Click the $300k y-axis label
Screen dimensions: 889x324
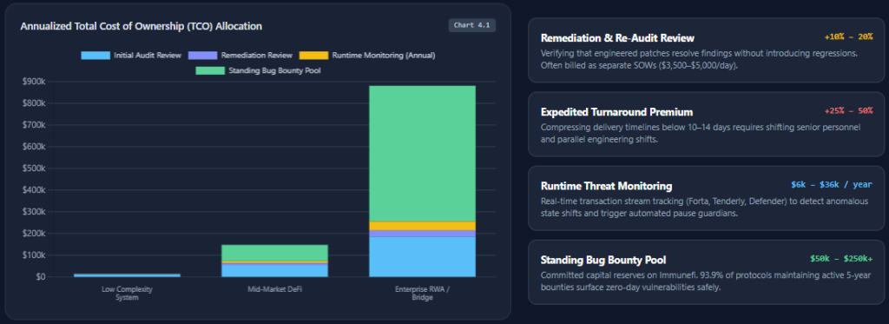[x=33, y=212]
